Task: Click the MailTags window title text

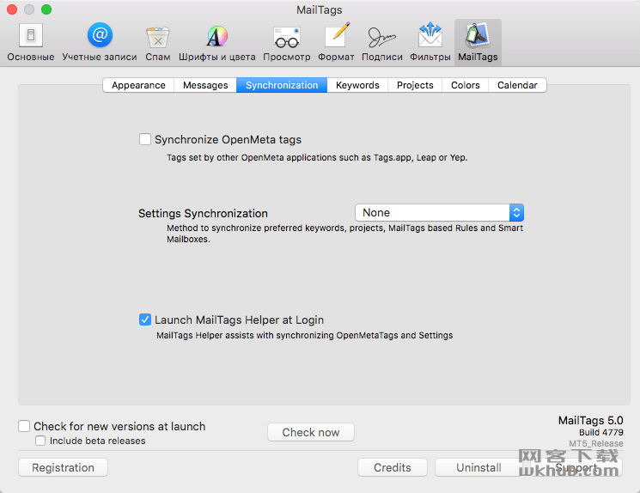Action: click(x=320, y=9)
